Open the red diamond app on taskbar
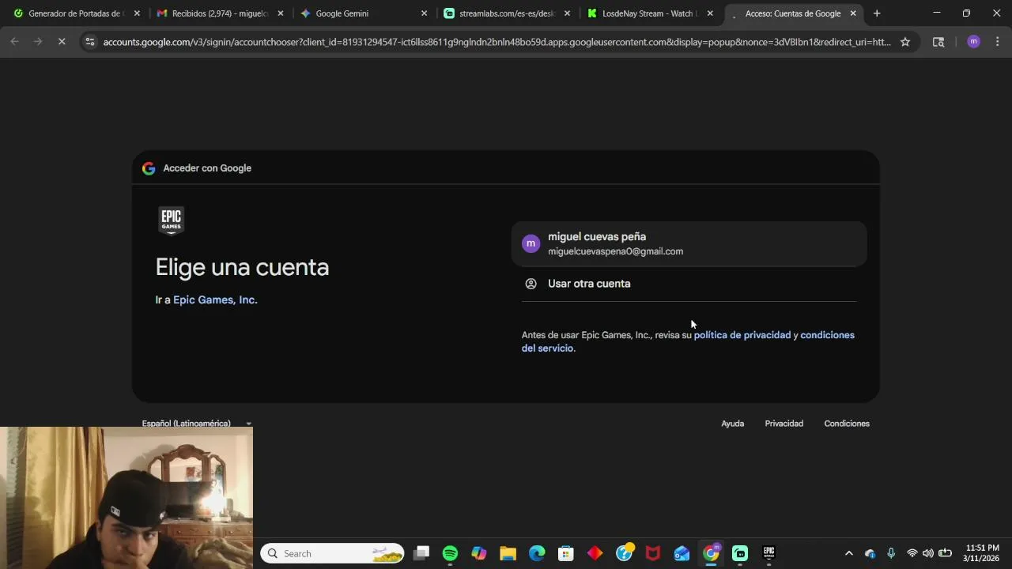 pyautogui.click(x=595, y=553)
